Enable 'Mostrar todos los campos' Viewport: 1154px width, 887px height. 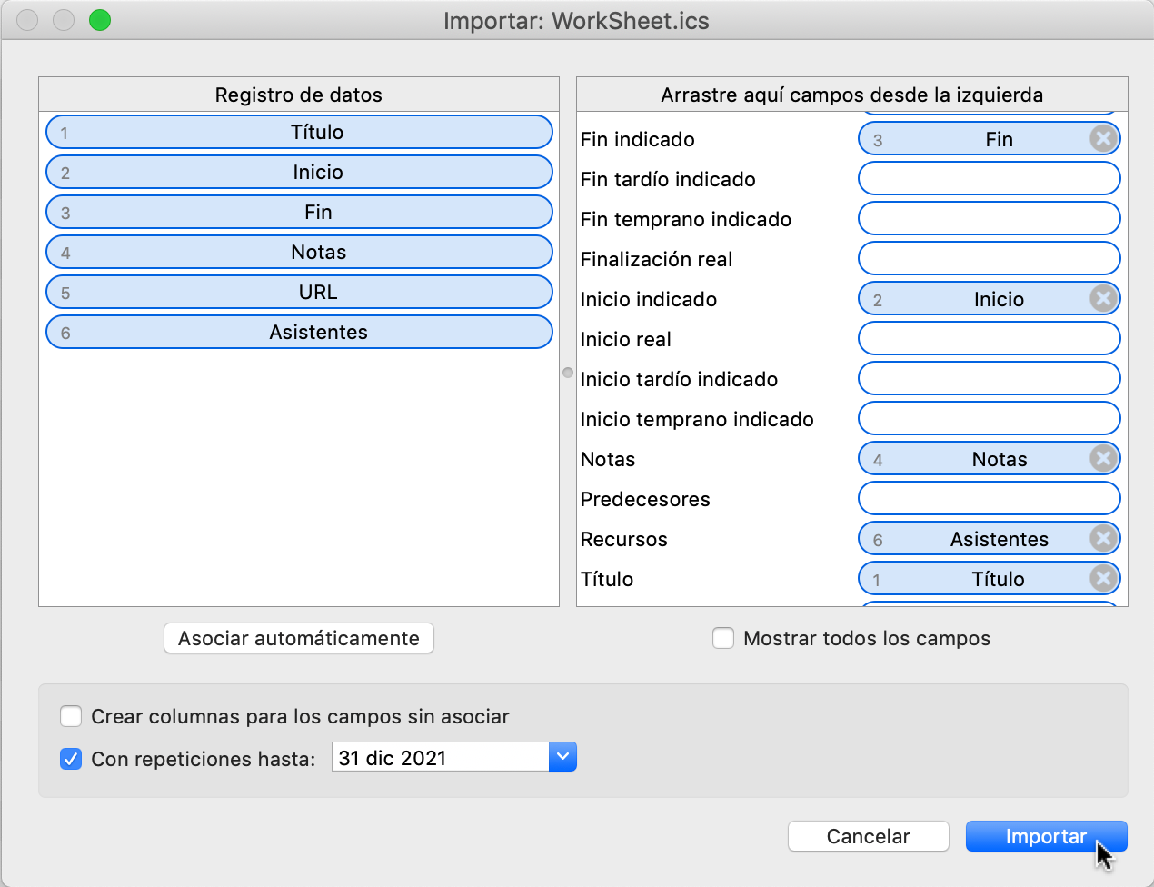coord(723,638)
